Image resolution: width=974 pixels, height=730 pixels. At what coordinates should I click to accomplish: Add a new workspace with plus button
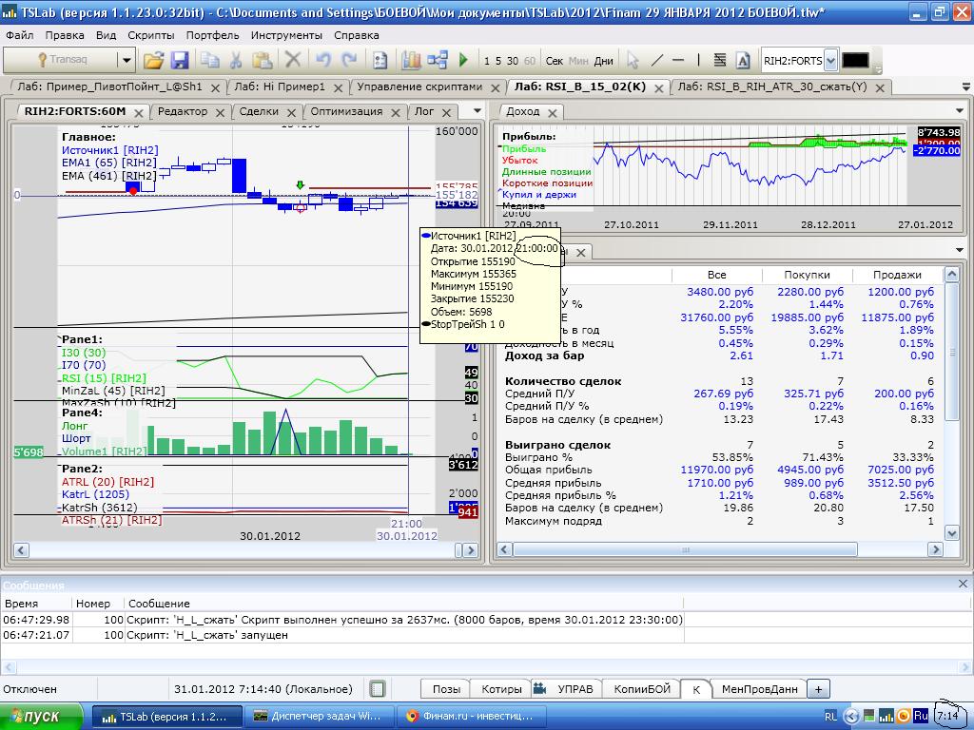pyautogui.click(x=817, y=689)
